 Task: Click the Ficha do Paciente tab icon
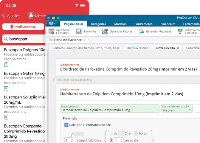pyautogui.click(x=51, y=40)
